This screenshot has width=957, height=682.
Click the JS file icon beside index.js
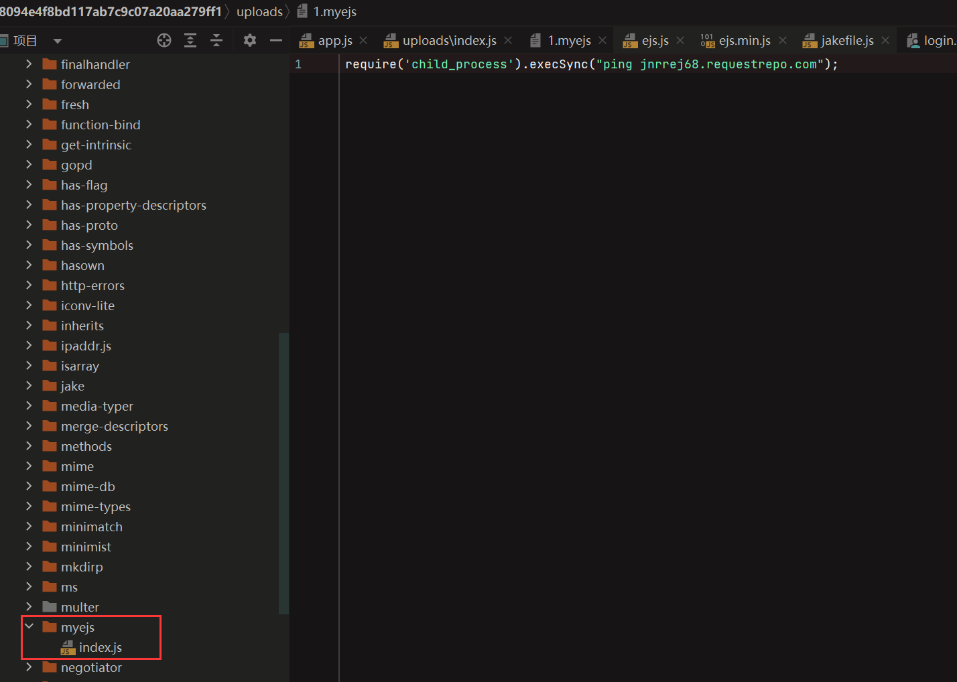click(x=68, y=647)
